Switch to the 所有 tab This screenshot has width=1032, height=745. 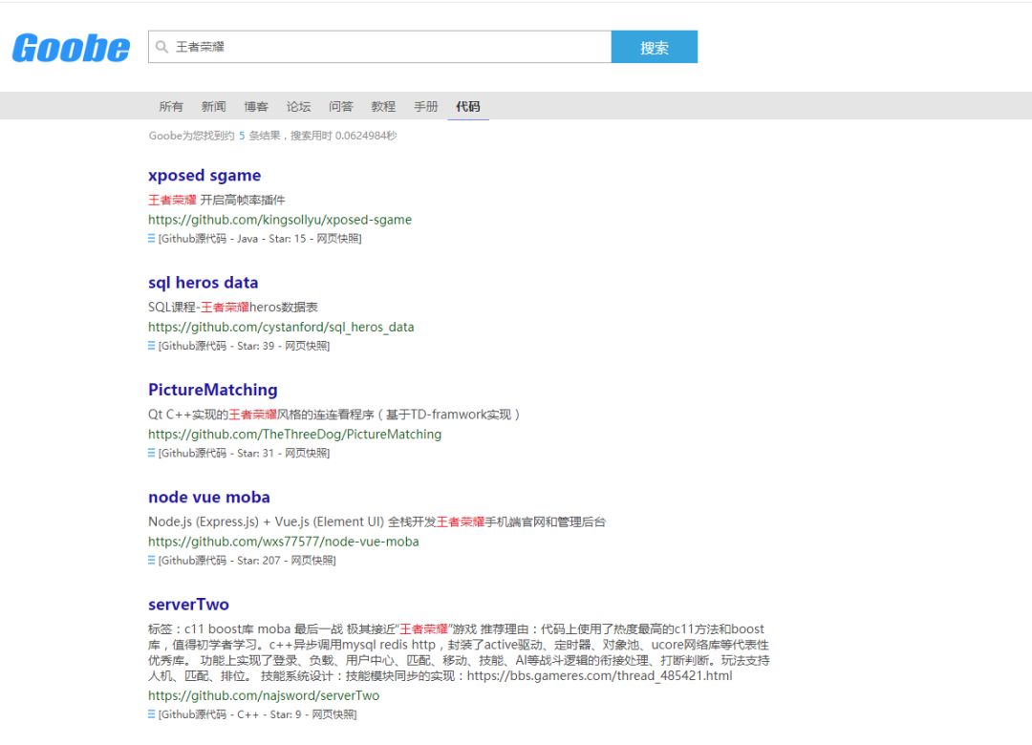point(171,107)
